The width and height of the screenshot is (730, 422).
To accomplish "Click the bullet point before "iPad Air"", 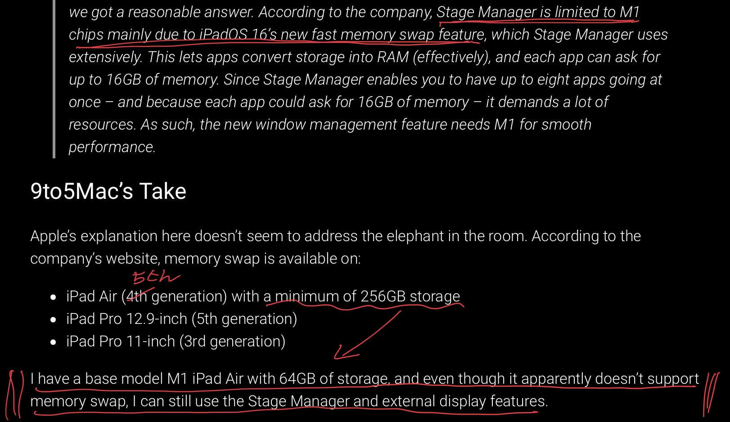I will 54,297.
